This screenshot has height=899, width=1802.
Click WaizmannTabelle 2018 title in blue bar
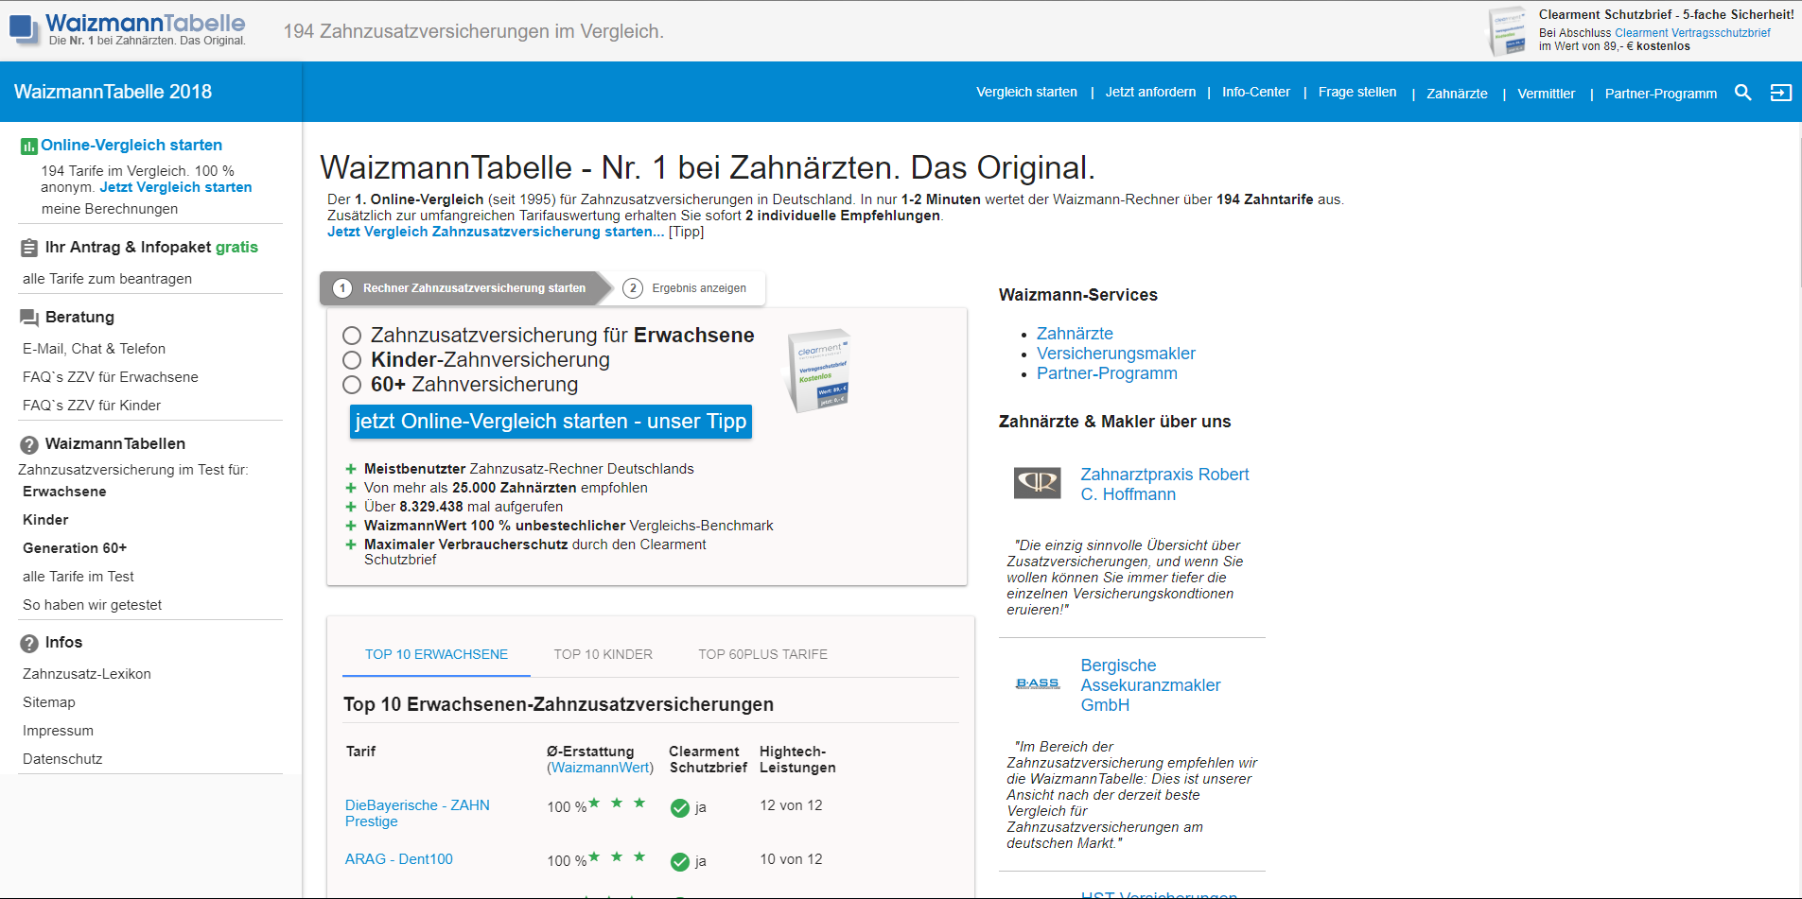[113, 92]
